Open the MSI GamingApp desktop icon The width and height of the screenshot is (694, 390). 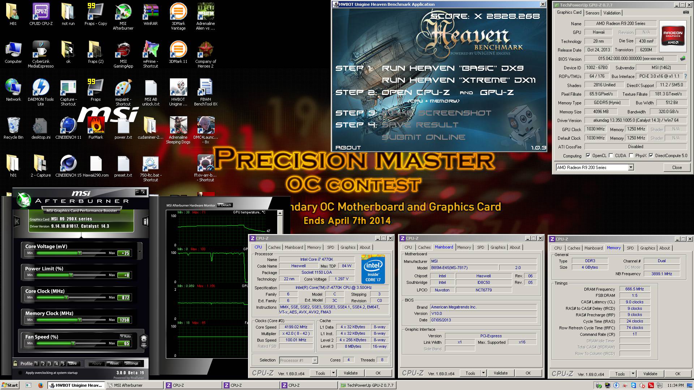(x=123, y=54)
